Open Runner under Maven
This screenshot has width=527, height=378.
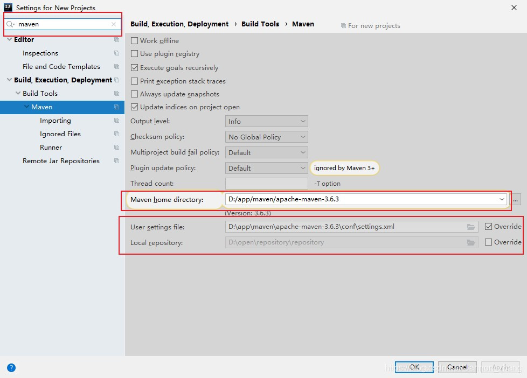[51, 147]
